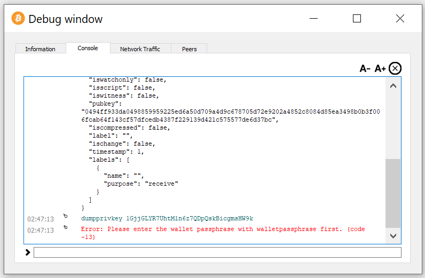Increase console font size with A+
This screenshot has width=425, height=278.
tap(380, 68)
